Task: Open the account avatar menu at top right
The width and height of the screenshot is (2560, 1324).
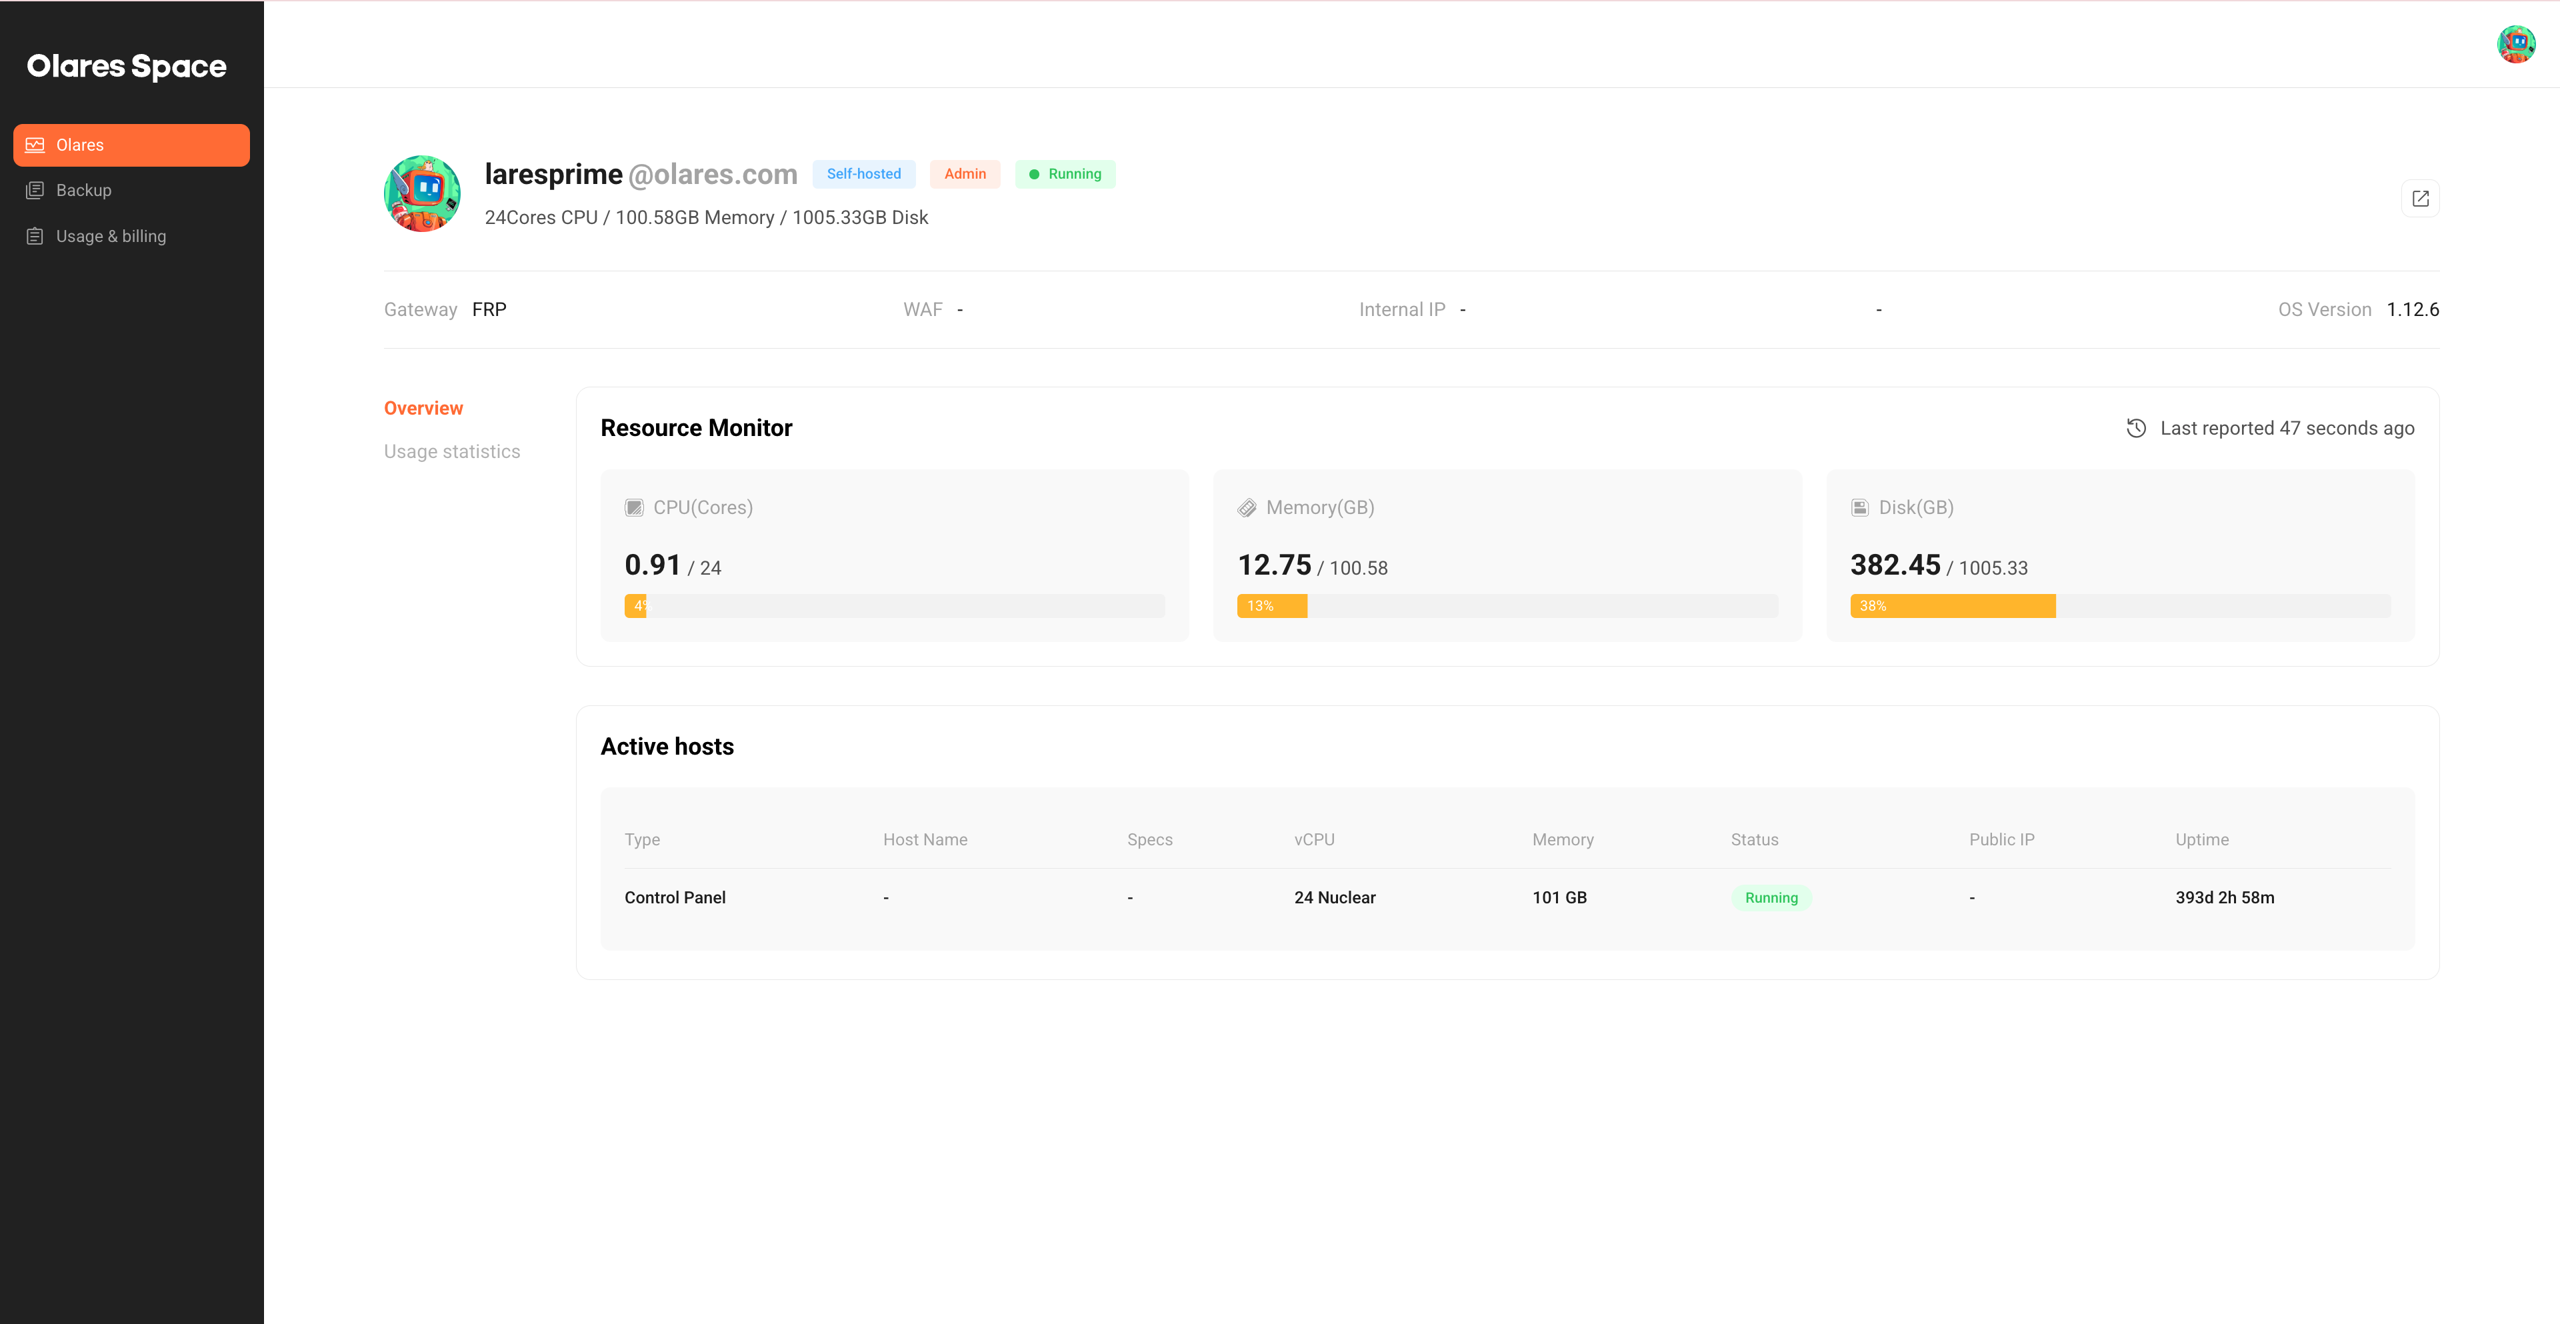Action: click(2515, 44)
